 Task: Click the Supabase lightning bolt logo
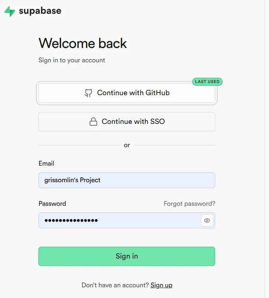10,11
